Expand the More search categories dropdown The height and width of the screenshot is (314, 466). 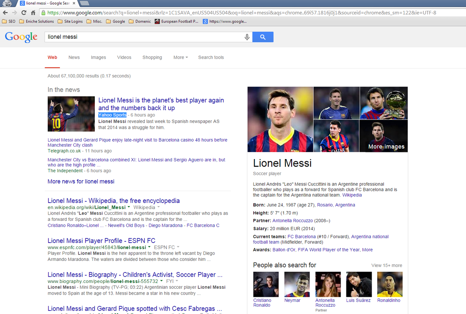(x=181, y=57)
